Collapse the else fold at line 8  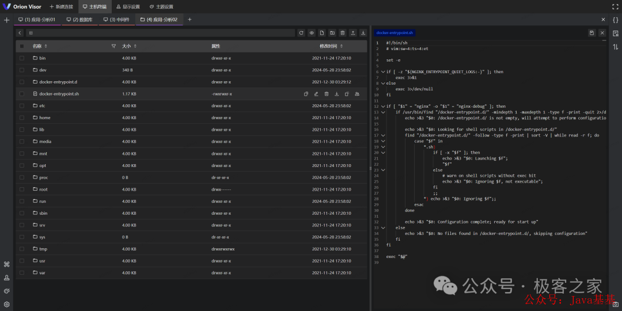coord(383,84)
